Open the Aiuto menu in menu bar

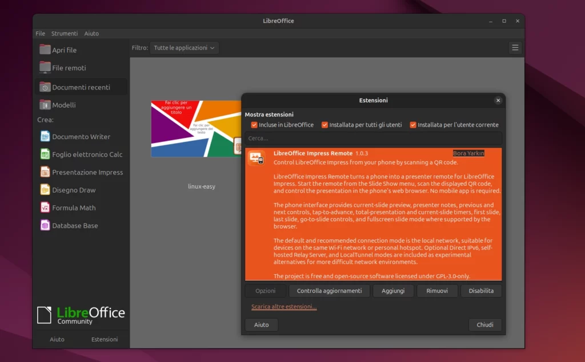[x=91, y=34]
